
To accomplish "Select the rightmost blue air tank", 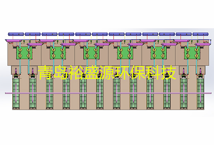I will coord(200,34).
